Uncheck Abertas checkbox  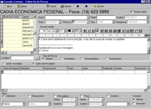point(134,99)
